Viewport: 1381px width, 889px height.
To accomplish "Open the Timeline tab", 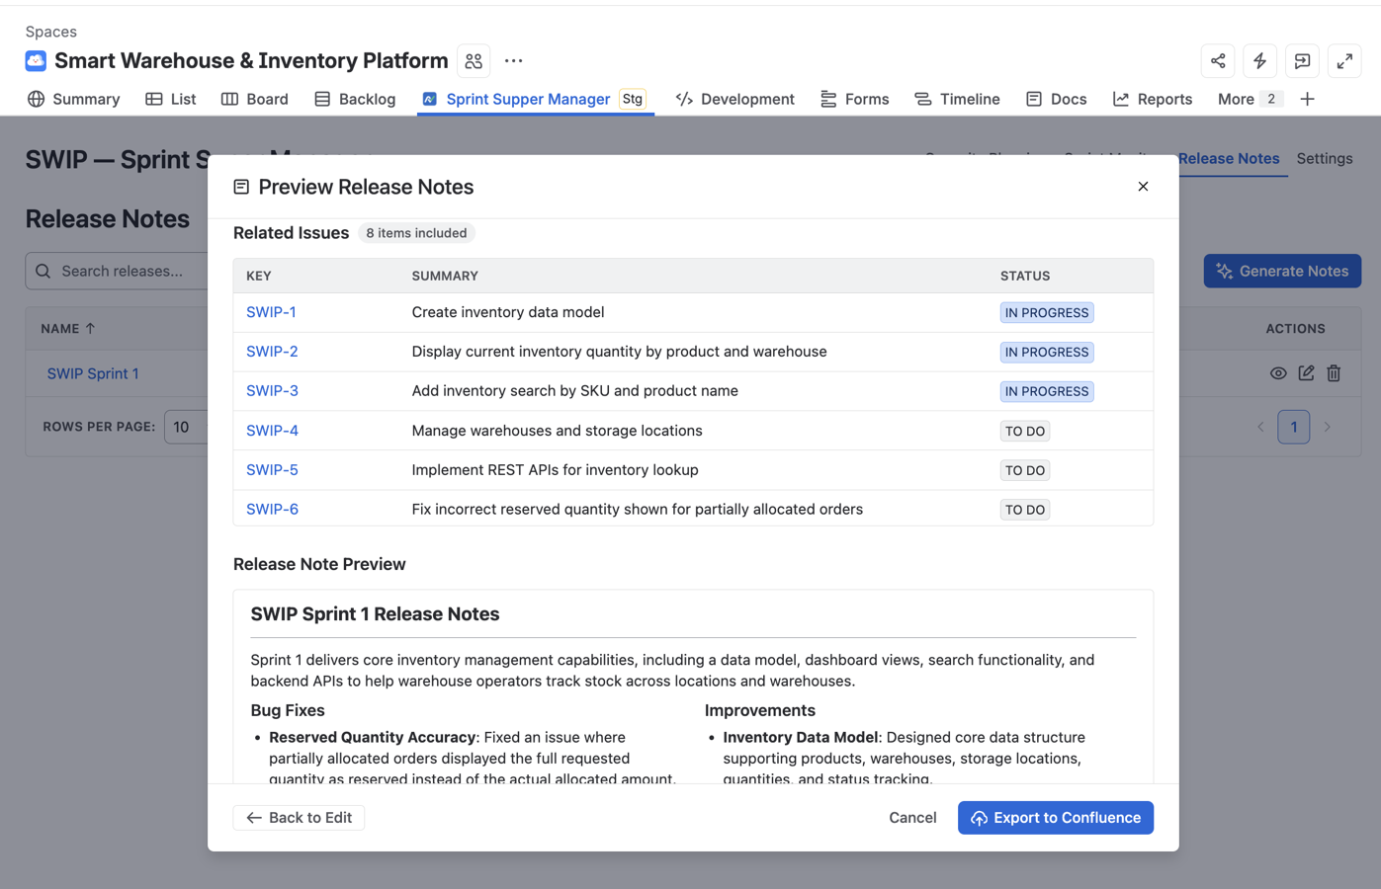I will (957, 99).
